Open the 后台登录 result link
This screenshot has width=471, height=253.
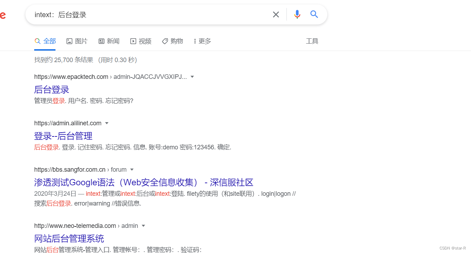pyautogui.click(x=52, y=89)
